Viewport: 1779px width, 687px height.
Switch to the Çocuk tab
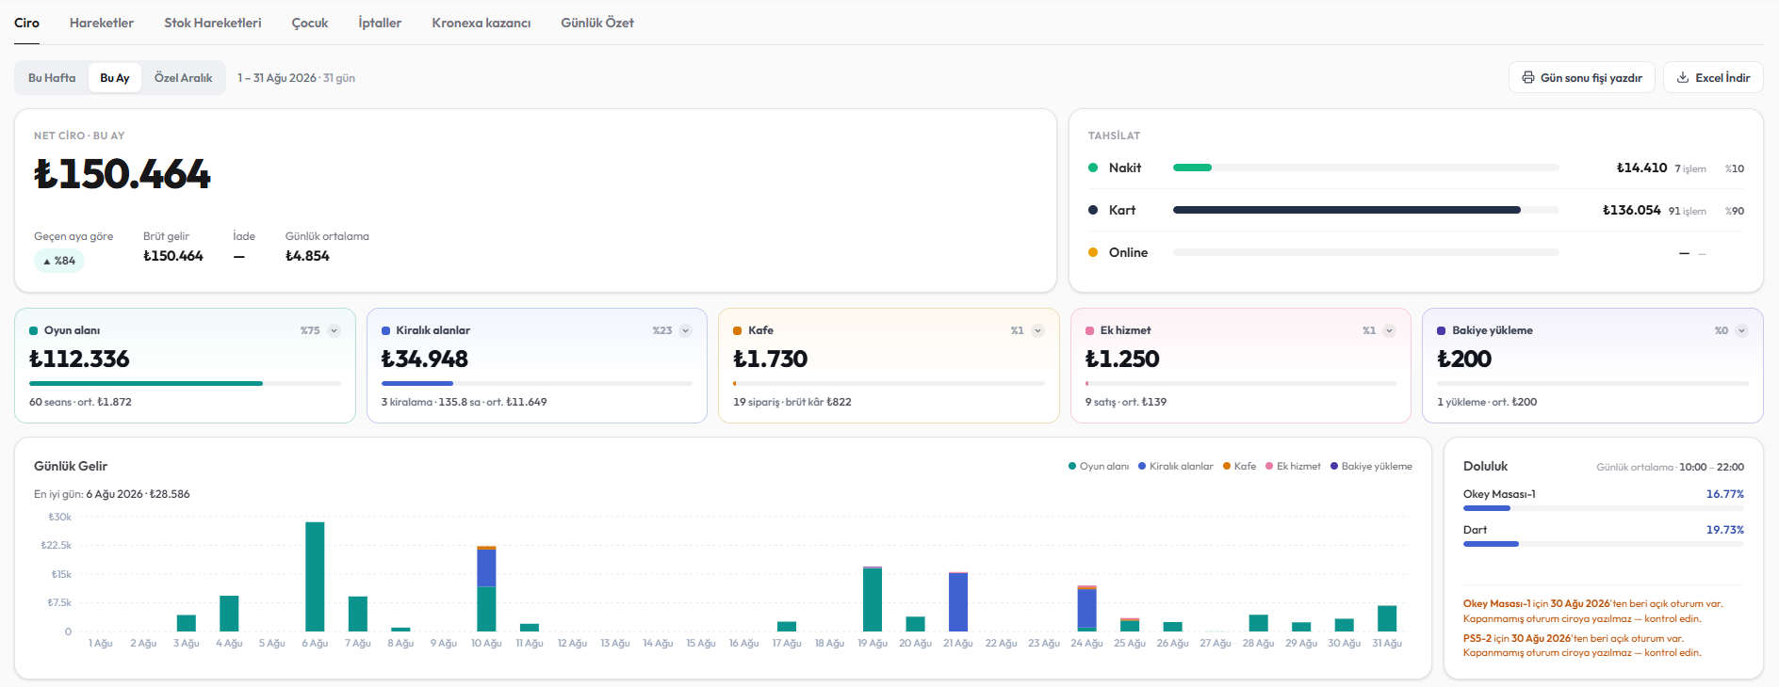tap(310, 23)
